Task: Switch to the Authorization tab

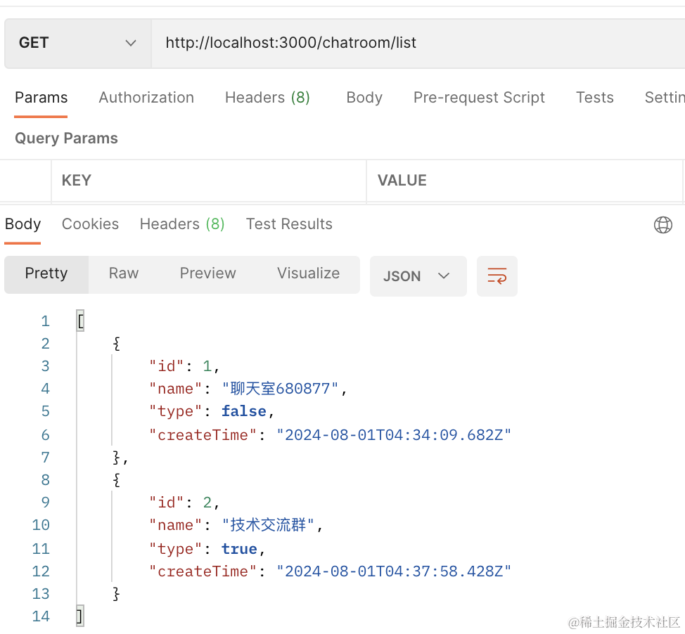Action: click(x=146, y=98)
